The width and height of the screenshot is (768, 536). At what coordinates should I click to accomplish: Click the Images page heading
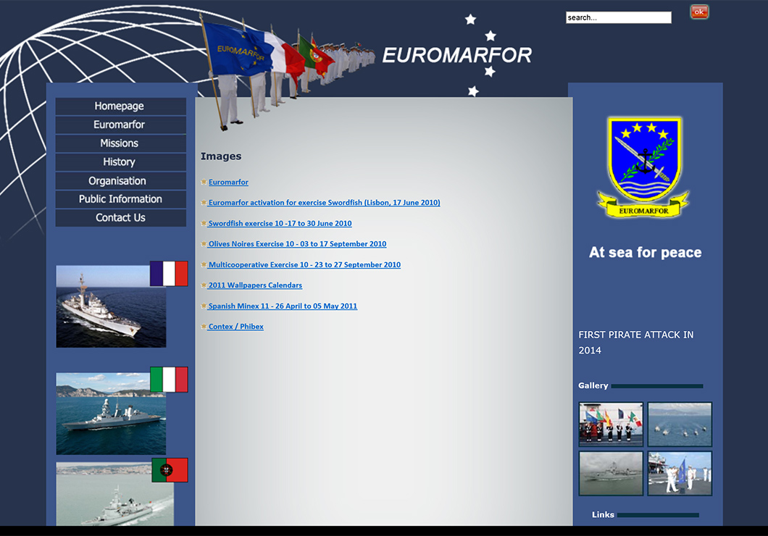pyautogui.click(x=221, y=156)
